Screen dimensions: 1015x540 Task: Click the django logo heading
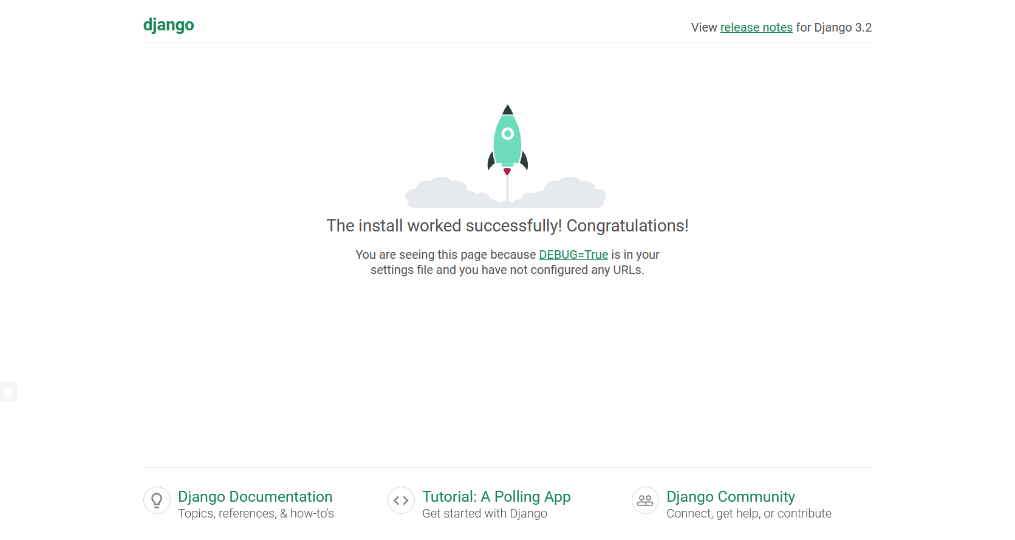(x=168, y=25)
